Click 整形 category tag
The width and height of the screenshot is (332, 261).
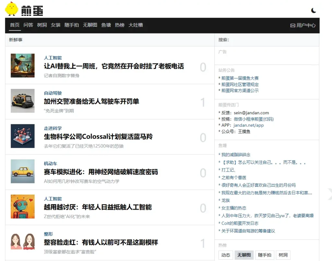tap(48, 234)
